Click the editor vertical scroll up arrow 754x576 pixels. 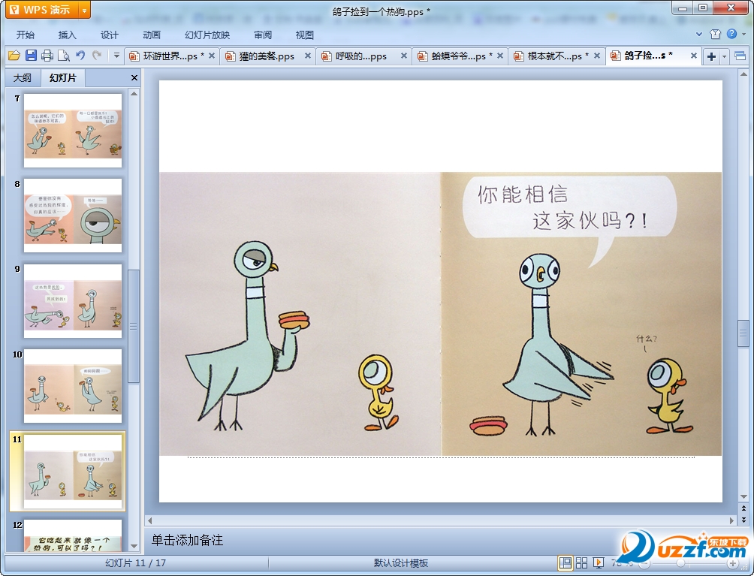[743, 74]
